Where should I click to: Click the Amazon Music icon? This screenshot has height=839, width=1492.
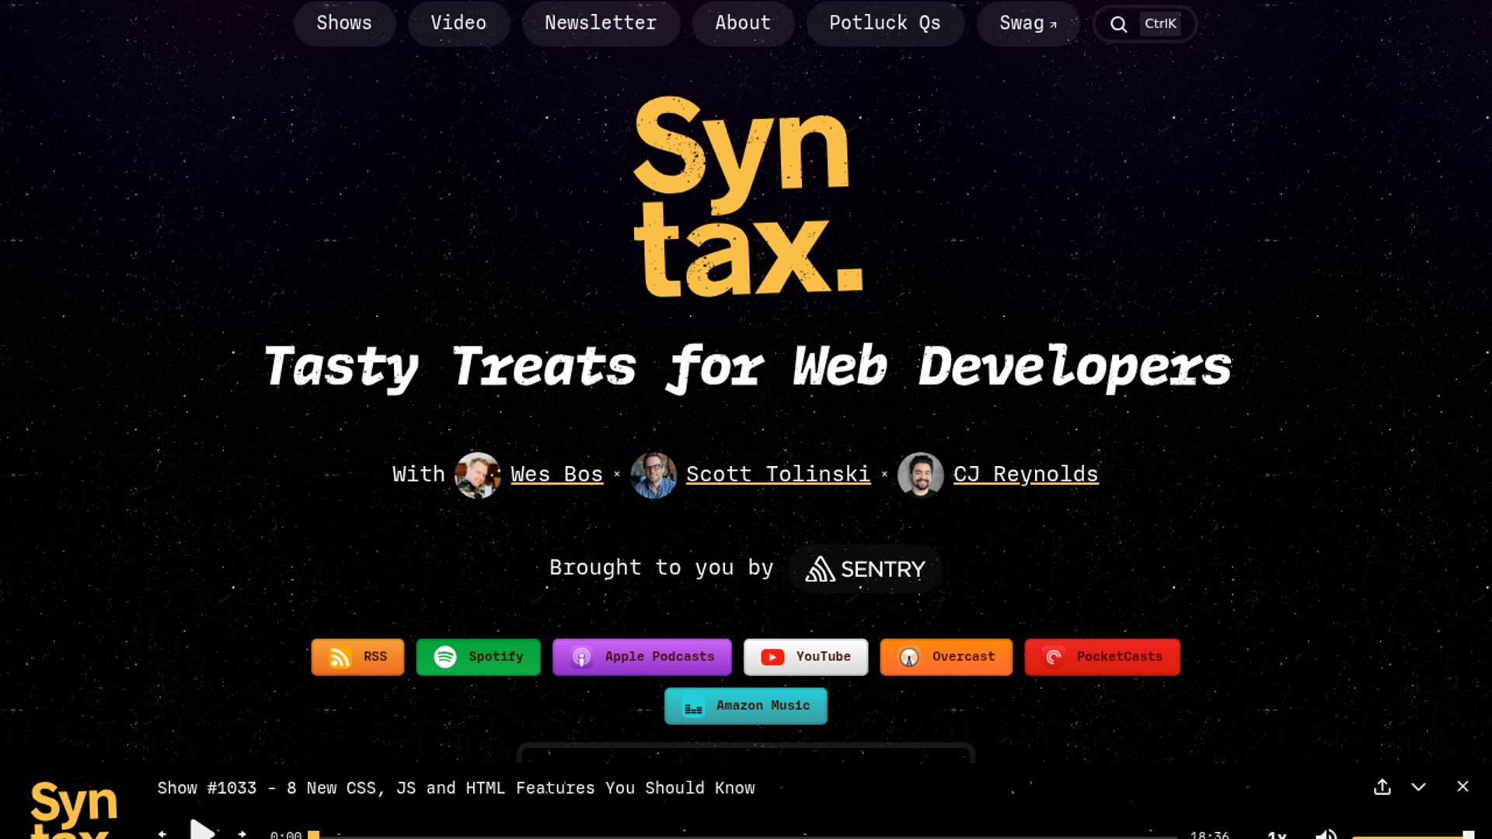click(693, 707)
